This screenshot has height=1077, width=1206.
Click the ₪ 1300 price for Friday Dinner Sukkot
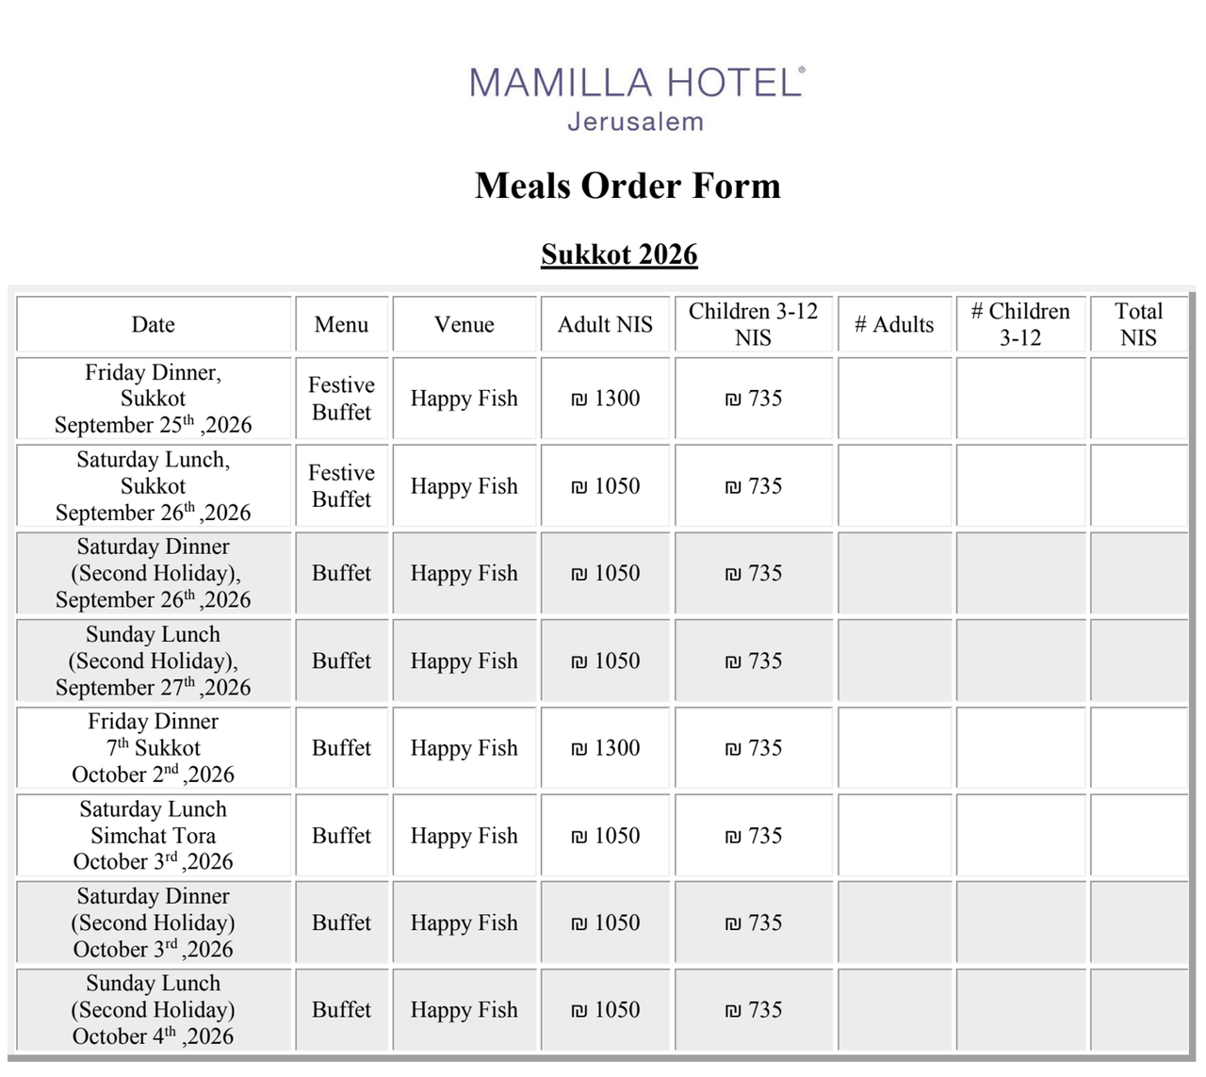click(x=606, y=399)
